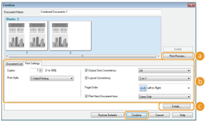
Task: Toggle Output Size Consistency checkbox
Action: (x=86, y=70)
